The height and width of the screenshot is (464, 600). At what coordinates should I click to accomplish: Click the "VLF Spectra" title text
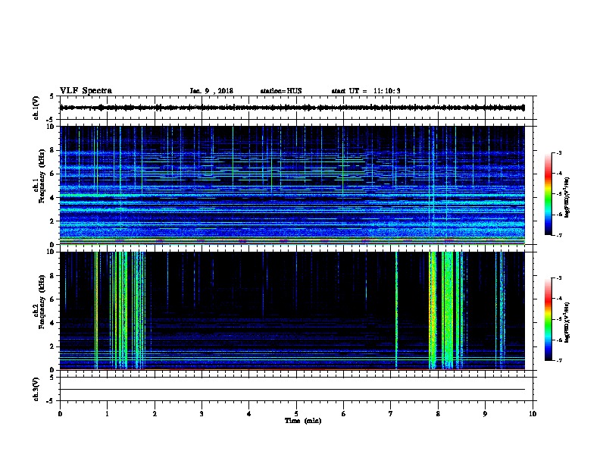coord(86,91)
